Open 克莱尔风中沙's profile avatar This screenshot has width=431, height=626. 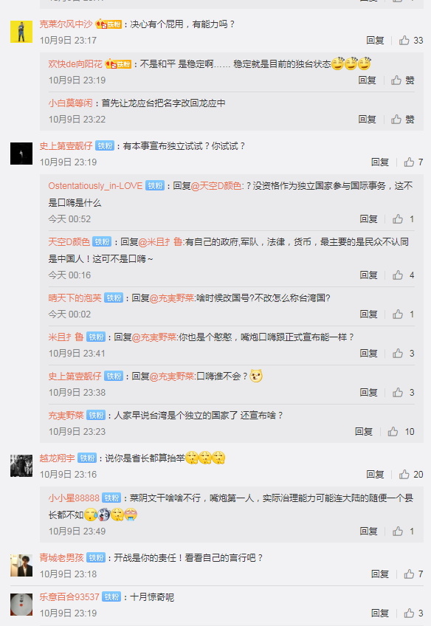(x=21, y=32)
